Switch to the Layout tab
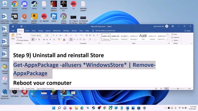Image resolution: width=198 pixels, height=111 pixels. coord(48,31)
